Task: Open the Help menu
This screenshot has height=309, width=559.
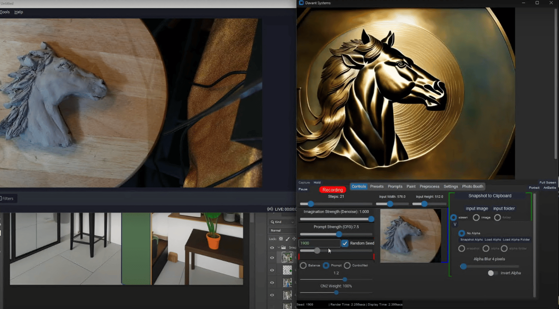Action: [x=19, y=12]
